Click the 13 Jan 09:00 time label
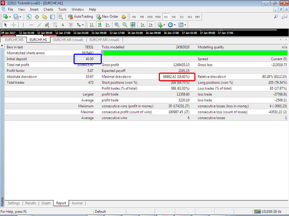 [99, 33]
